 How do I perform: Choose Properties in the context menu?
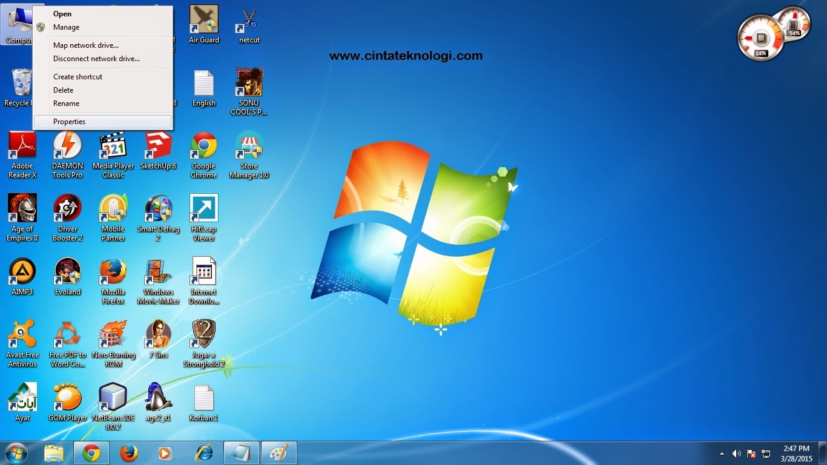tap(103, 122)
